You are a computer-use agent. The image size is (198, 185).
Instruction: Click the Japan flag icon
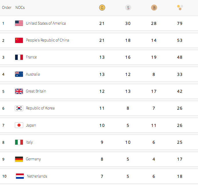click(19, 125)
